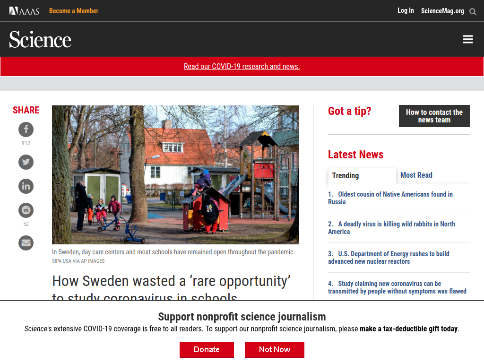Click make a tax-deductible gift today
The width and height of the screenshot is (484, 363).
(409, 329)
